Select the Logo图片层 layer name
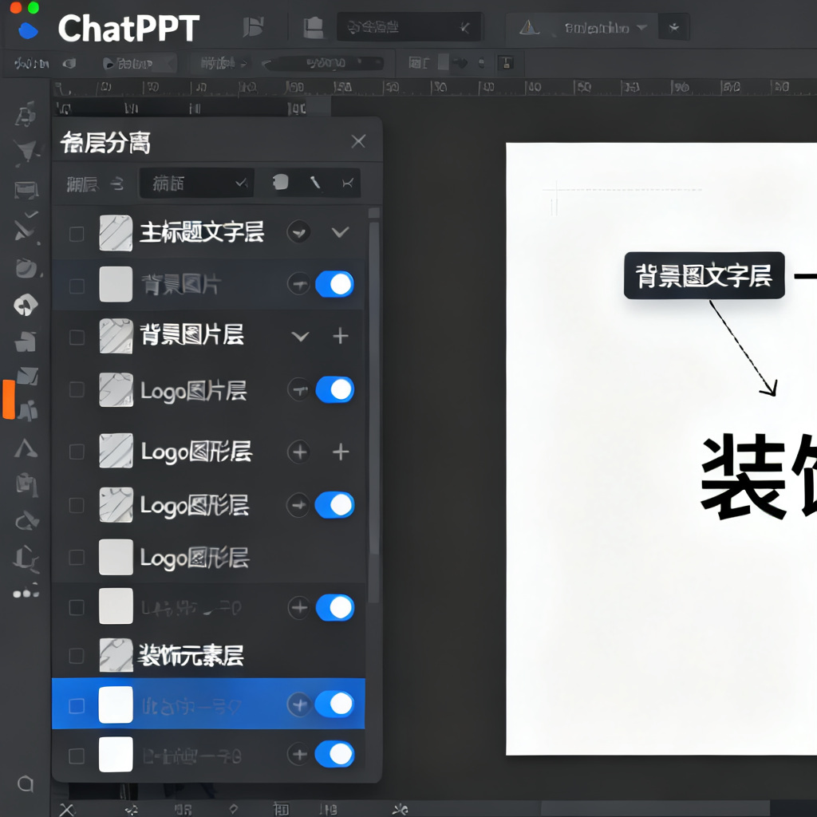Viewport: 817px width, 817px height. (193, 391)
